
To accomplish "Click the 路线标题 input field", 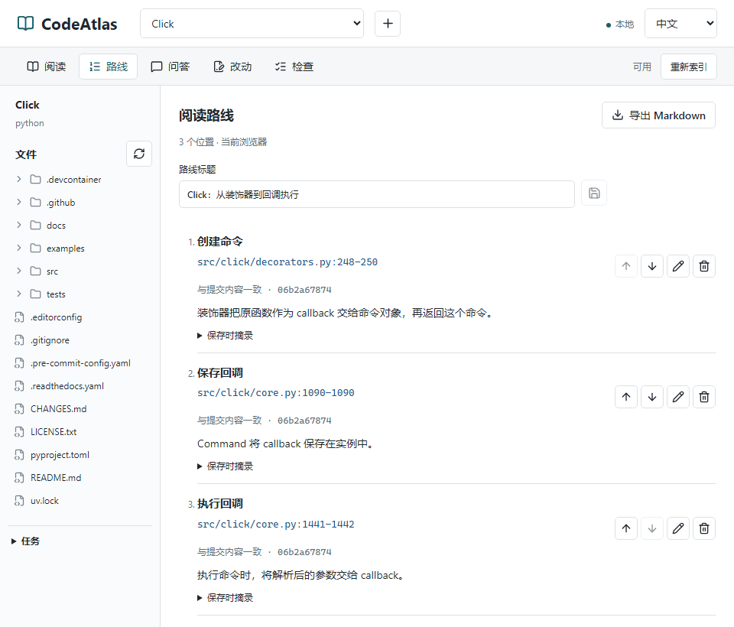I will pos(377,194).
